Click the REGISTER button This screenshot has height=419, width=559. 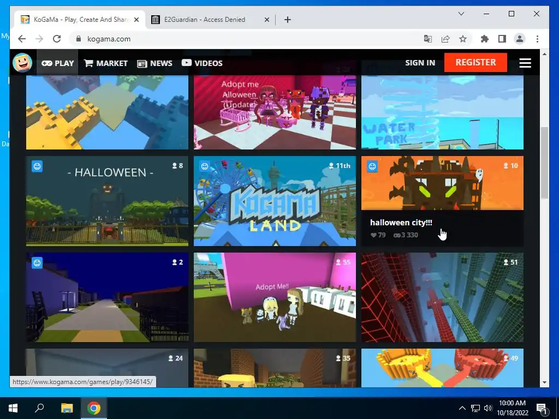tap(475, 62)
